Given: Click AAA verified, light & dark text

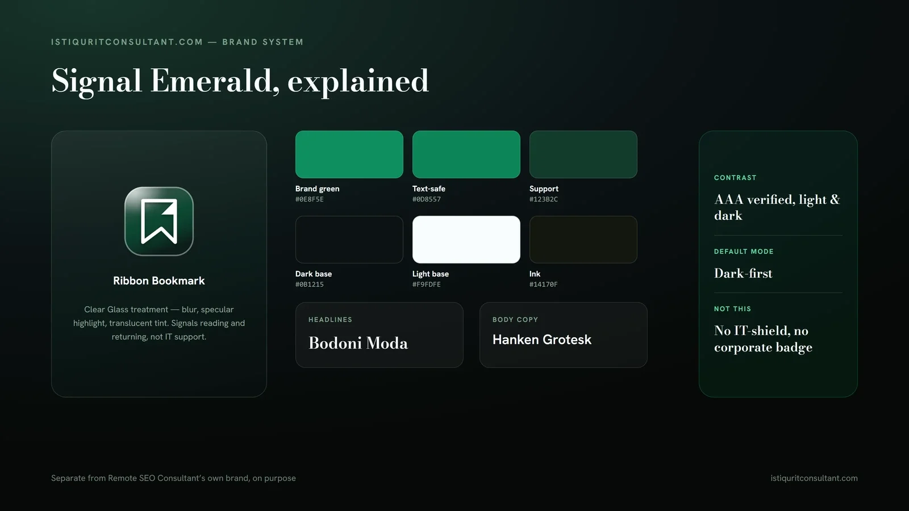Looking at the screenshot, I should point(777,207).
